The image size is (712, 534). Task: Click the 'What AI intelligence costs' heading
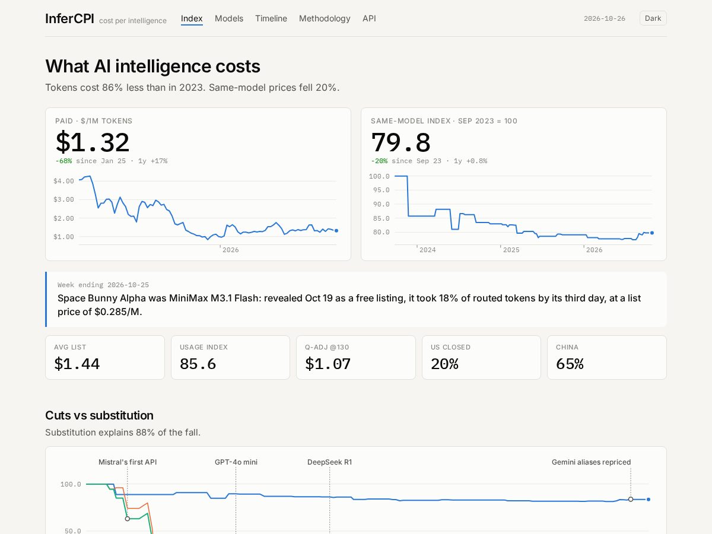click(152, 66)
